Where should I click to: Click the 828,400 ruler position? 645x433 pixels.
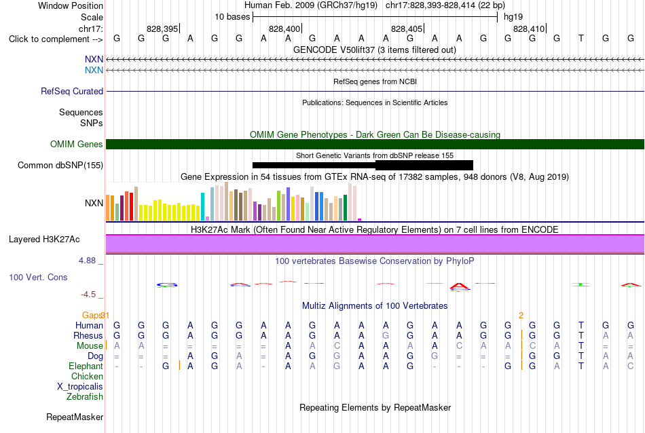coord(284,29)
